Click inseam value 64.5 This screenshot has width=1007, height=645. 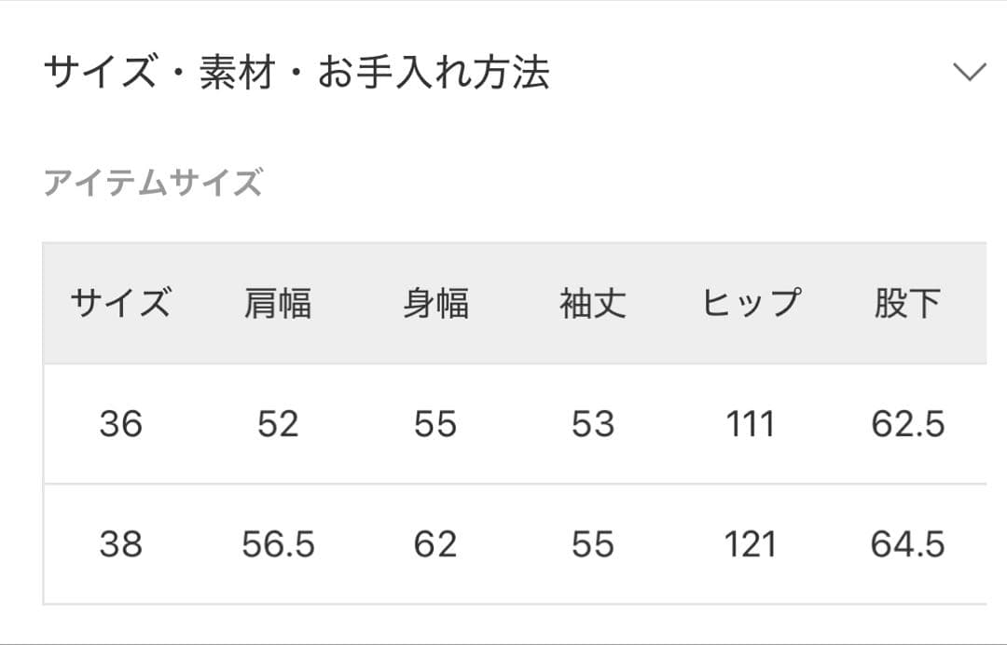907,544
